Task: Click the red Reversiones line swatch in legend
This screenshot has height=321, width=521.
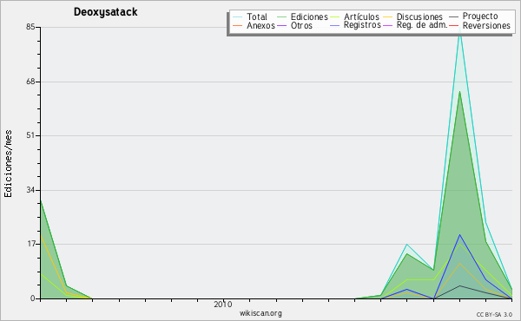Action: (x=453, y=25)
